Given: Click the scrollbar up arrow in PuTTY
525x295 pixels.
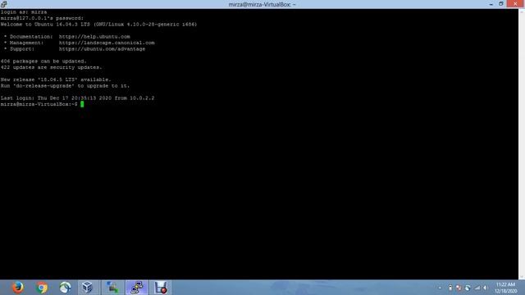Looking at the screenshot, I should [x=522, y=11].
